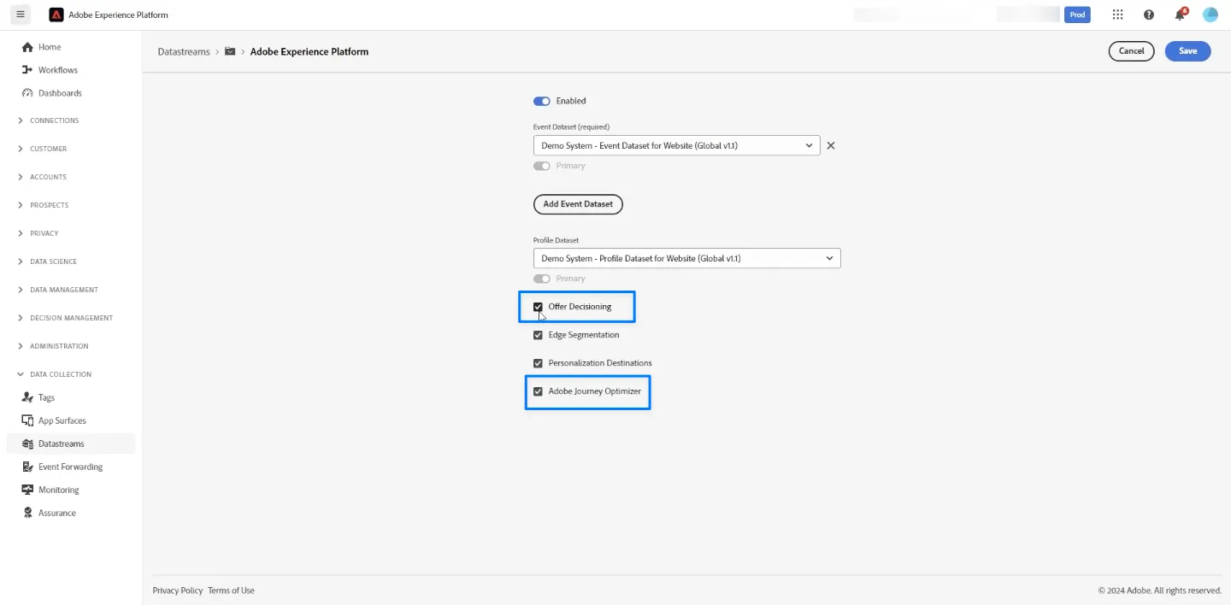The width and height of the screenshot is (1231, 605).
Task: Click the Cancel button
Action: (1132, 51)
